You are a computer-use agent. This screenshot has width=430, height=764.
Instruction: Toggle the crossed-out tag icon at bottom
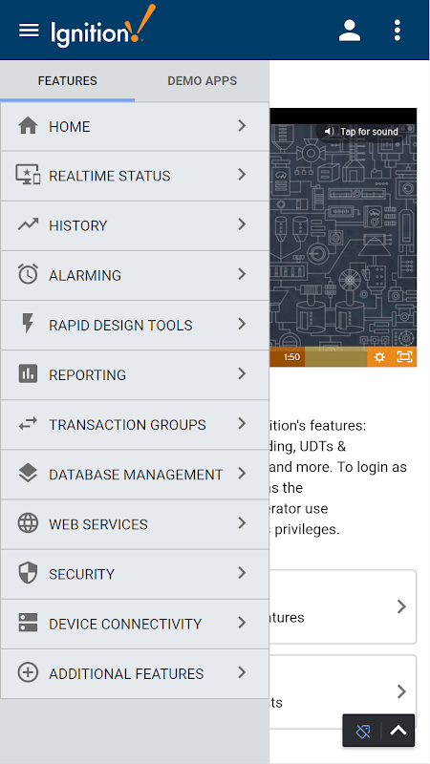[x=363, y=731]
